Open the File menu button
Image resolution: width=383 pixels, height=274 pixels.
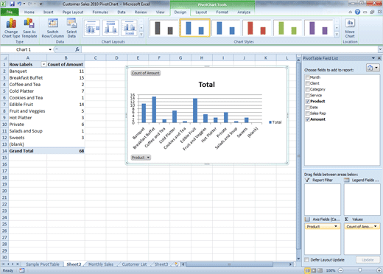(10, 12)
